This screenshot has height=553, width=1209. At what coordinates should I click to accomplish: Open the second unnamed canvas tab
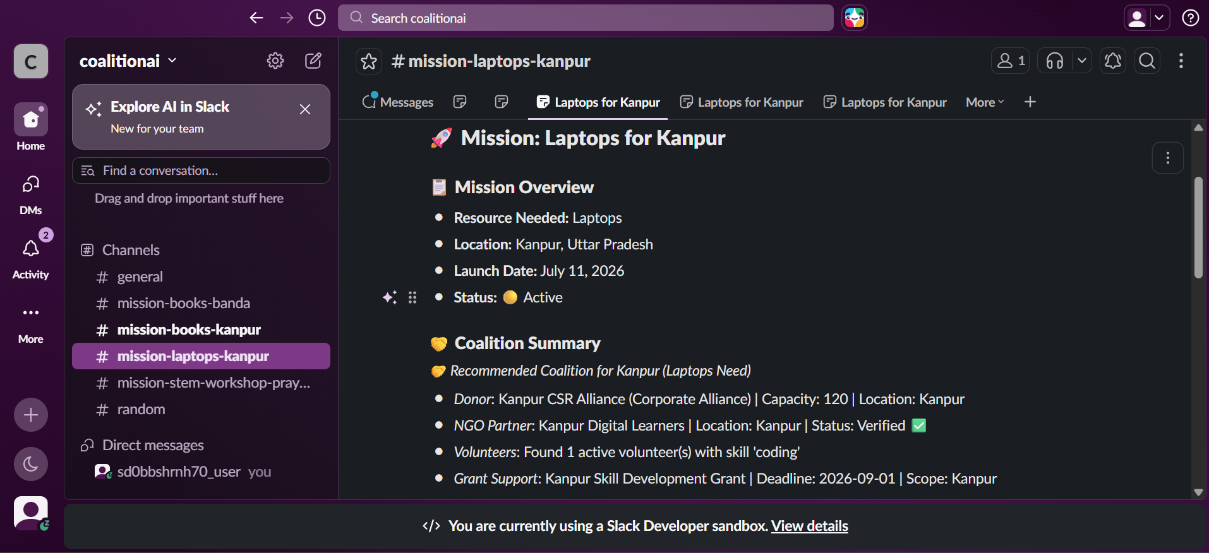[502, 102]
